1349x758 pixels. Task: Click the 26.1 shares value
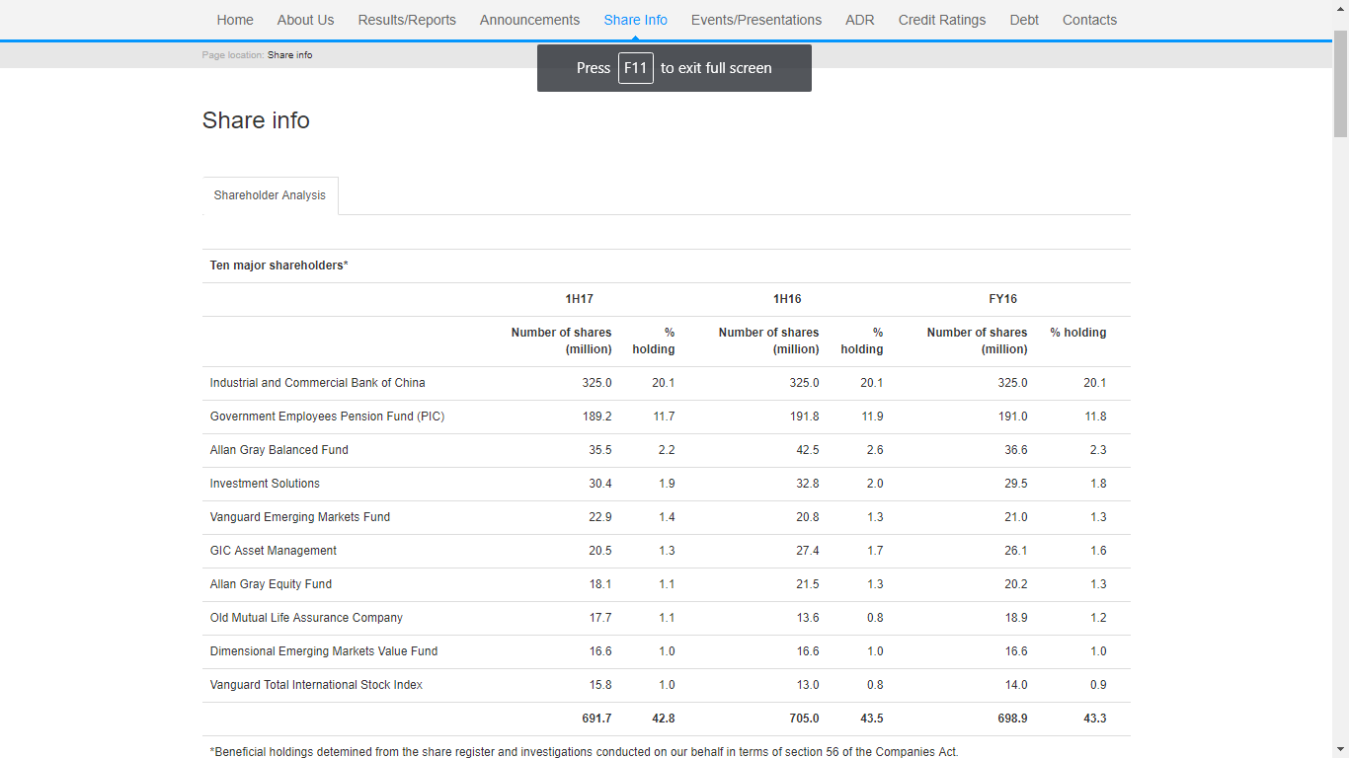(x=1016, y=551)
